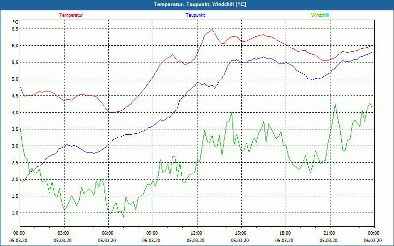Click the "03:00" time label
The width and height of the screenshot is (394, 246).
[63, 233]
